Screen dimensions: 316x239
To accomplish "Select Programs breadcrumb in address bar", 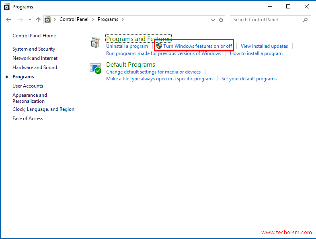I will 108,19.
